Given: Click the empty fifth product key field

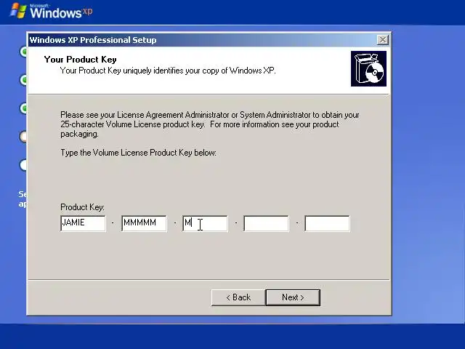Looking at the screenshot, I should 327,223.
